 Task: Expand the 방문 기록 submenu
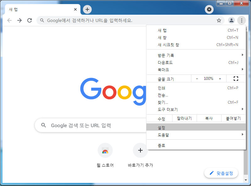(x=196, y=55)
